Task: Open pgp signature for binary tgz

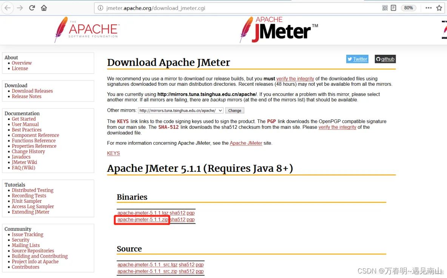Action: (x=190, y=213)
